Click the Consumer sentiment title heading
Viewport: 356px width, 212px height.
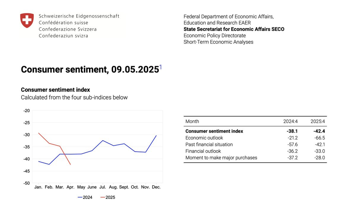point(90,70)
